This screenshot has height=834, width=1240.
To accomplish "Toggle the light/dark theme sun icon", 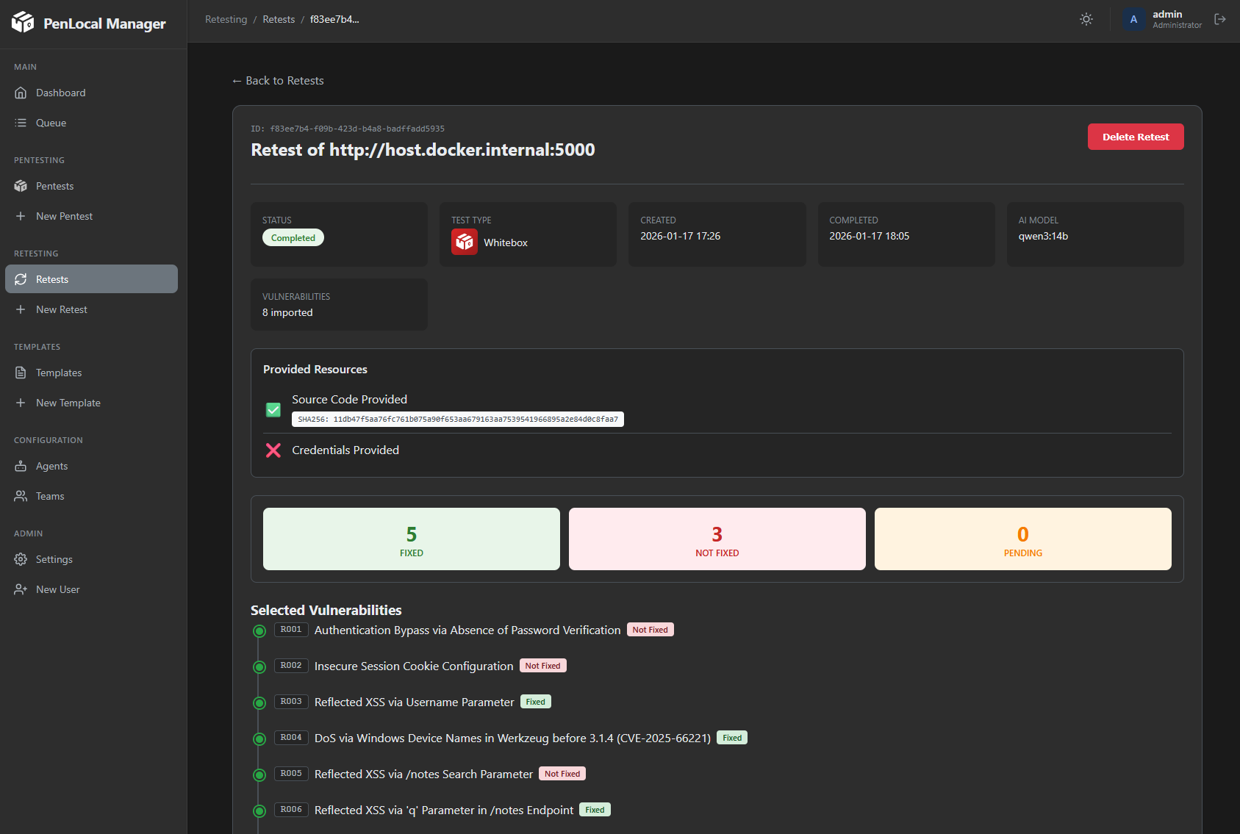I will tap(1086, 20).
